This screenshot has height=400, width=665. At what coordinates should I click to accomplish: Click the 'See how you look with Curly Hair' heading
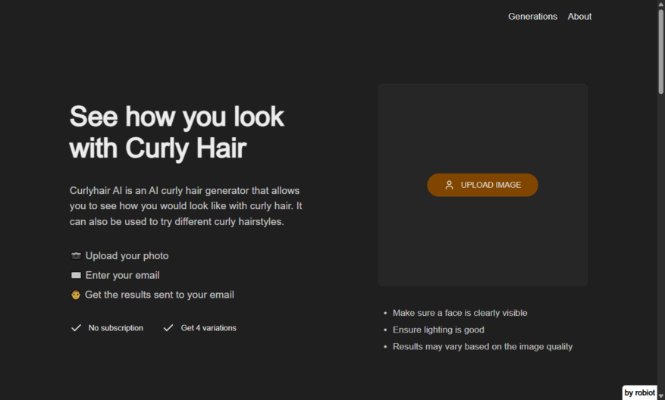[x=177, y=133]
